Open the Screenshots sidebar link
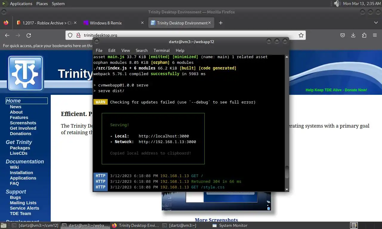The height and width of the screenshot is (229, 382). coord(23,123)
